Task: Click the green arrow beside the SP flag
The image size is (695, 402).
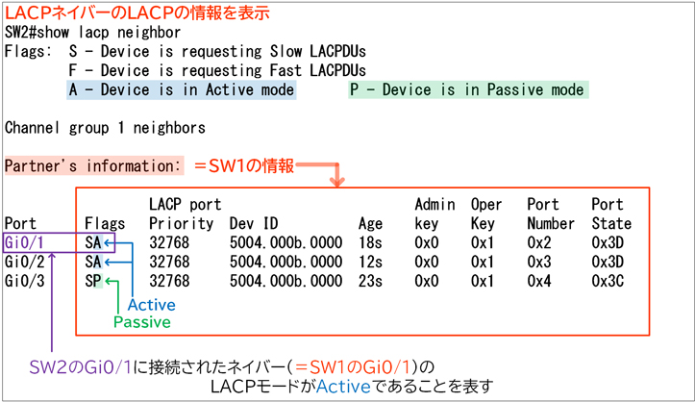Action: pyautogui.click(x=112, y=283)
